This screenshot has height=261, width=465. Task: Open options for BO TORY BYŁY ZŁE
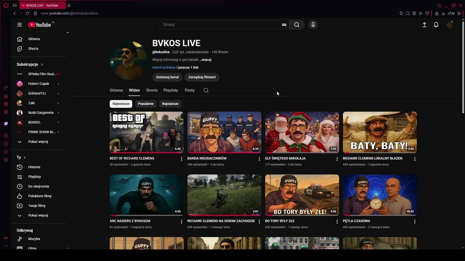337,221
